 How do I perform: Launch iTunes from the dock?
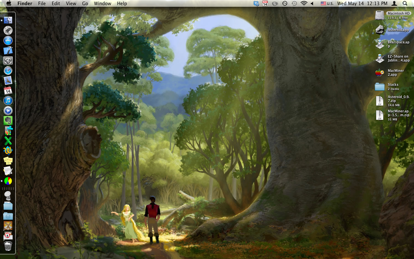pyautogui.click(x=8, y=100)
